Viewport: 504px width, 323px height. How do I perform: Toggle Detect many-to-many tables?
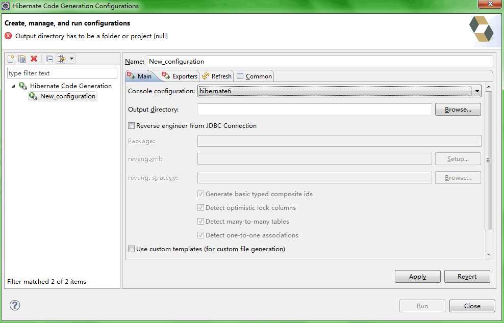pyautogui.click(x=200, y=222)
